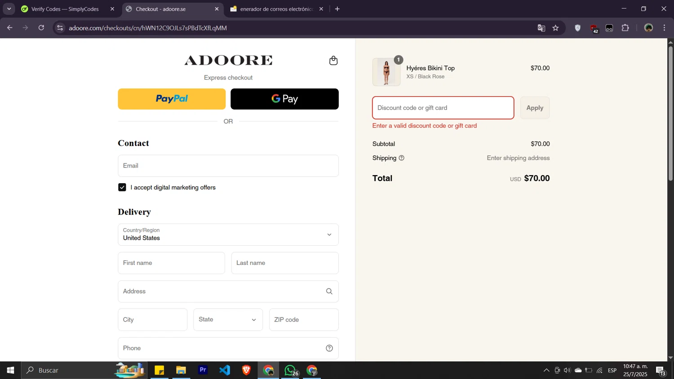Open the volume speaker icon
This screenshot has width=674, height=379.
tap(567, 370)
